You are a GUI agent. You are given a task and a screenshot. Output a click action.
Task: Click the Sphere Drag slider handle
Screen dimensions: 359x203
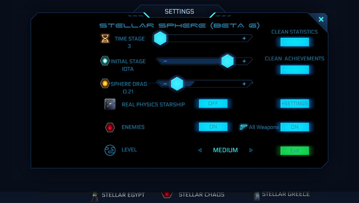177,84
